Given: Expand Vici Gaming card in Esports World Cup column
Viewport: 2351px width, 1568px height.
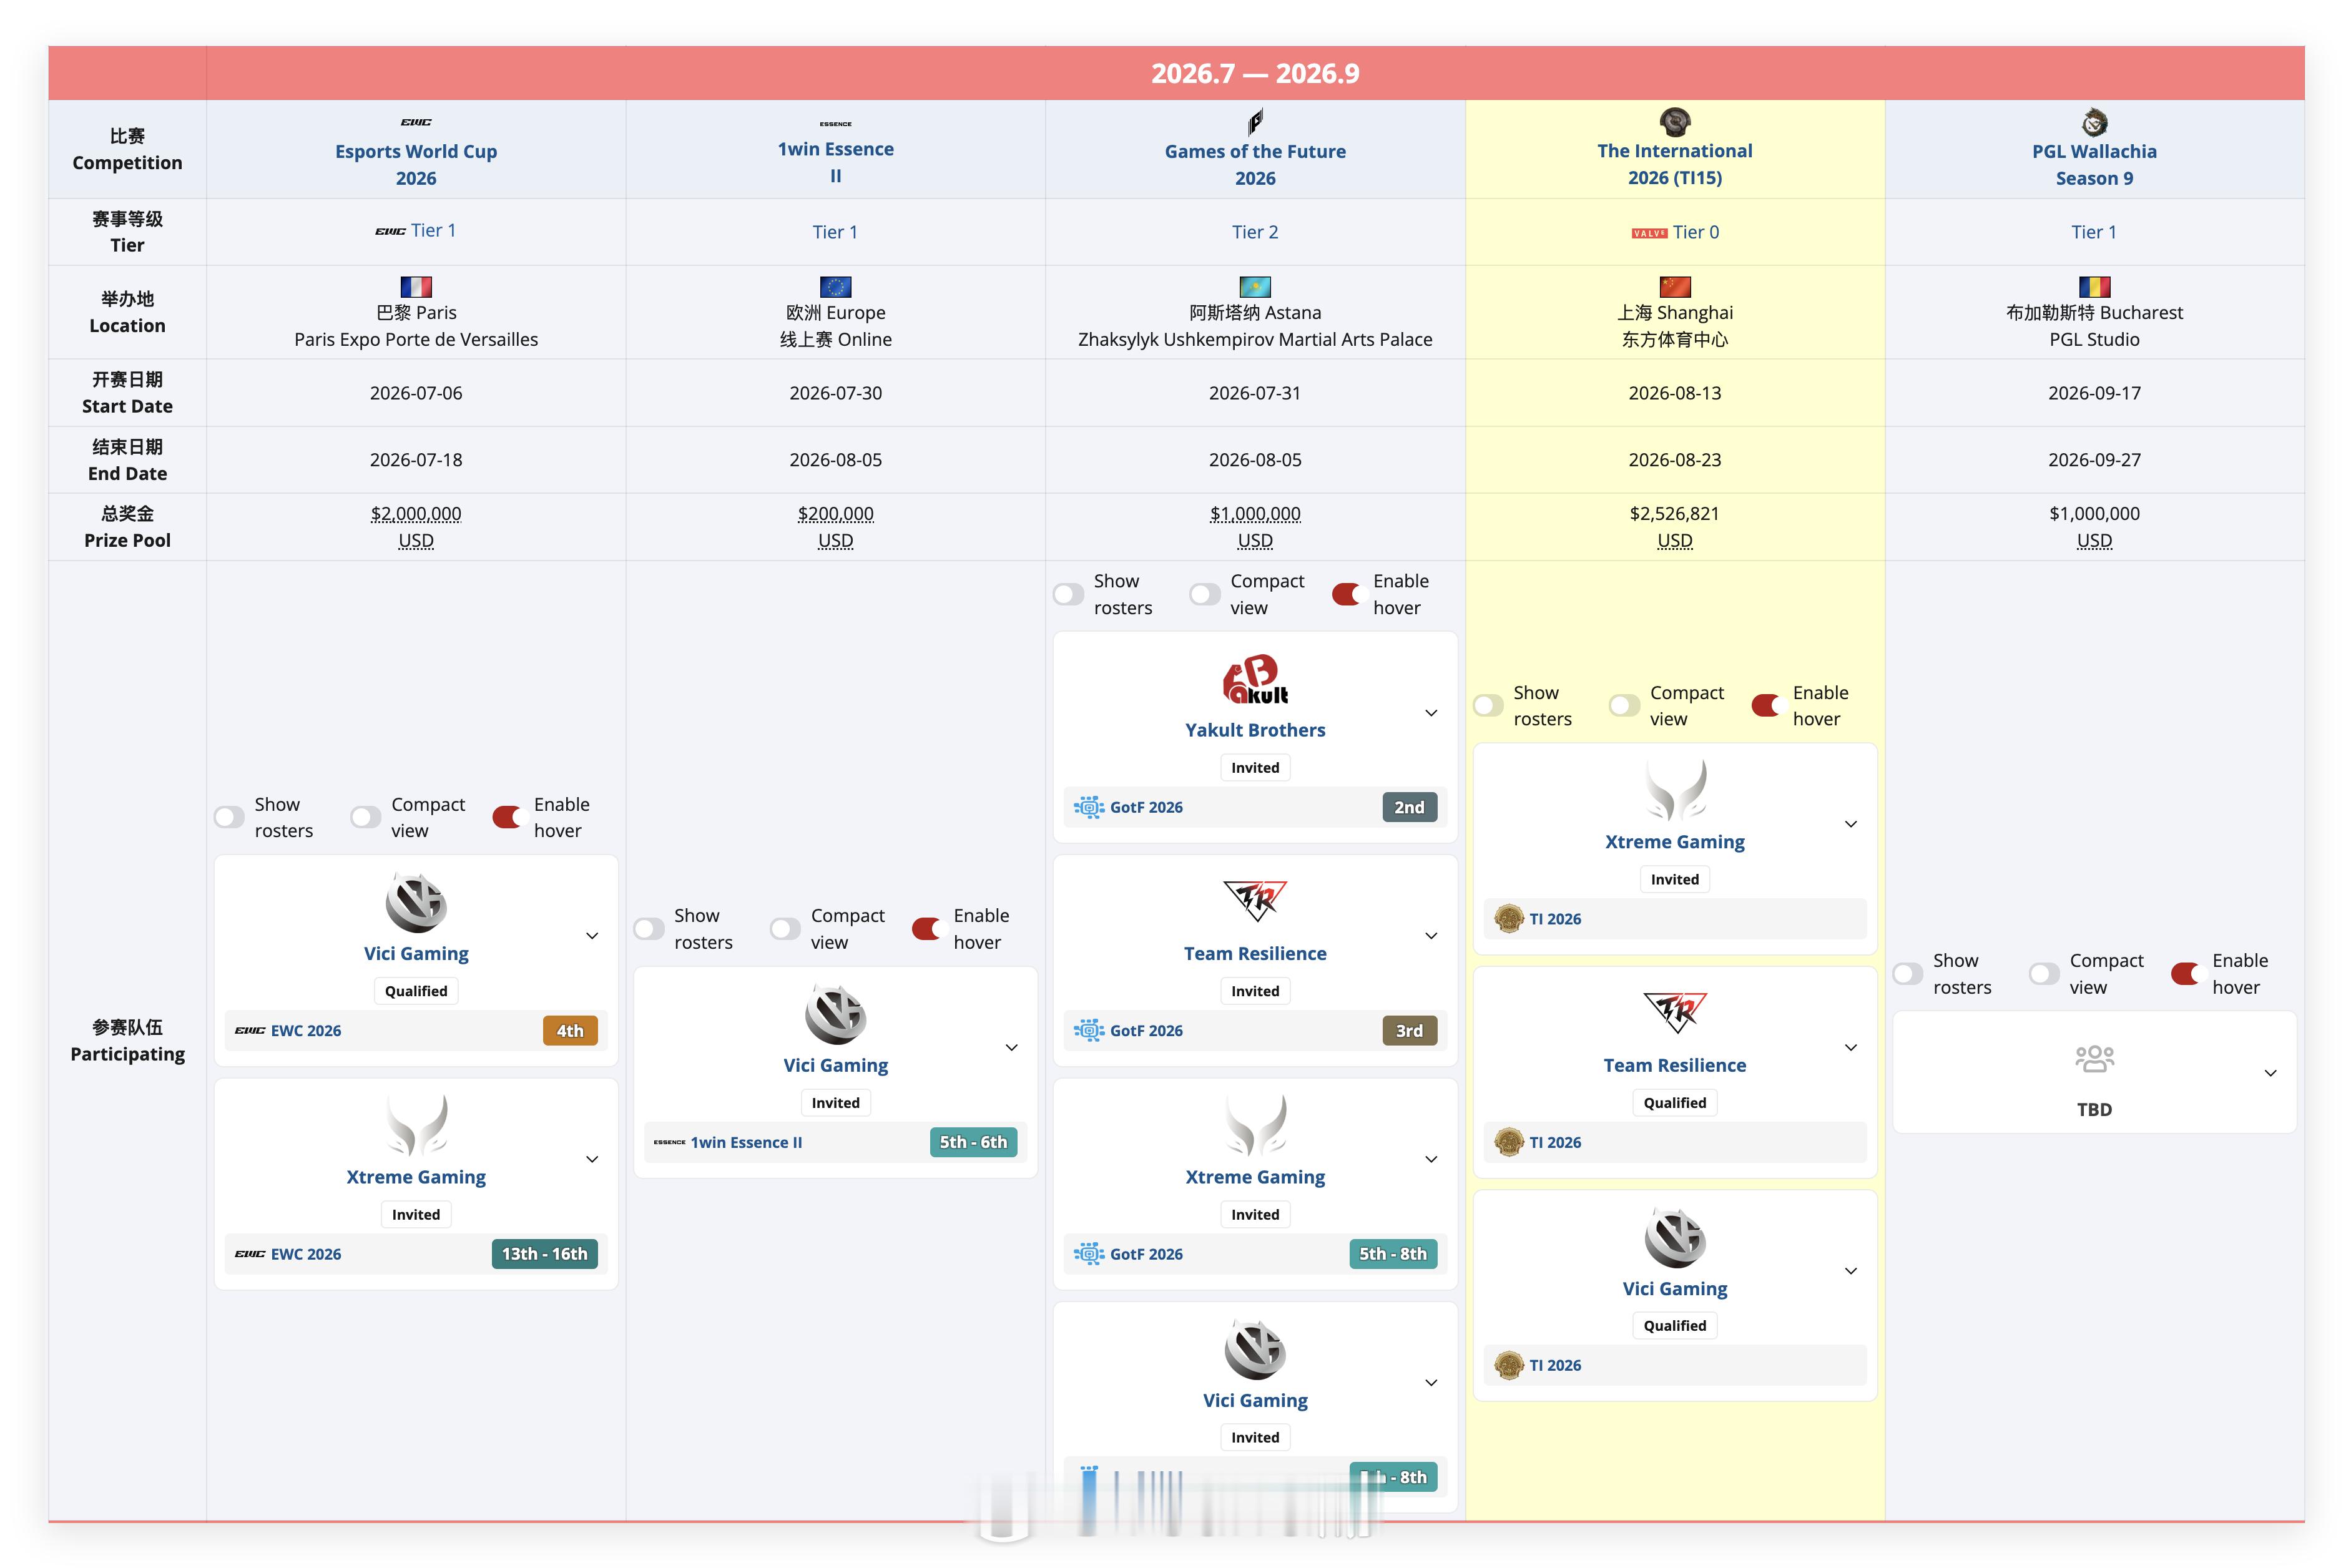Looking at the screenshot, I should 592,936.
